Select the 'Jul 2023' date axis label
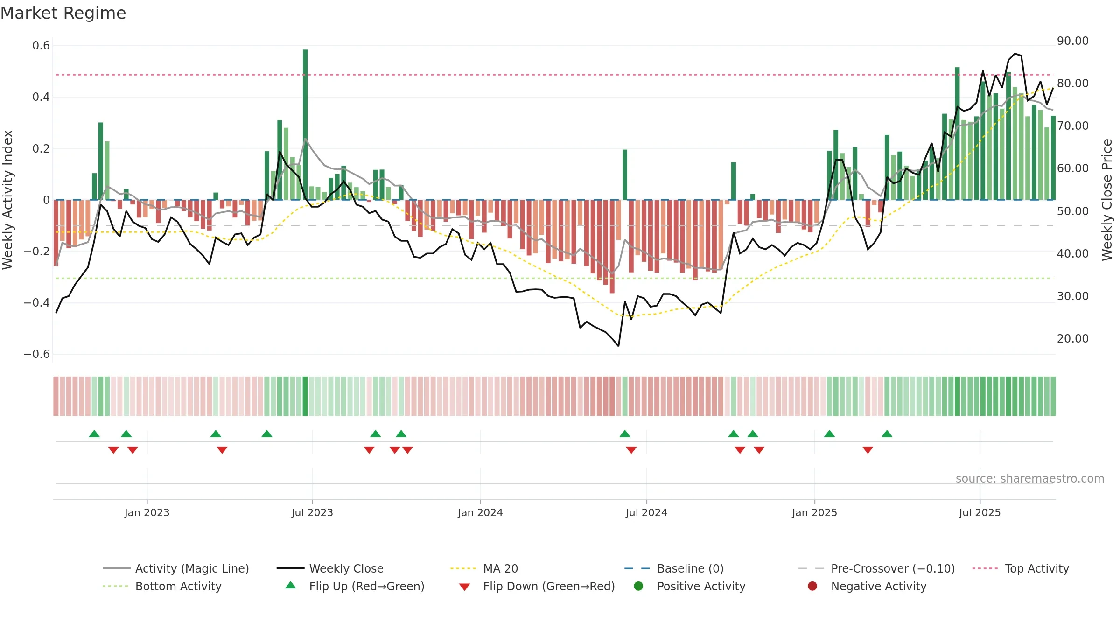Viewport: 1120px width, 630px height. (312, 513)
